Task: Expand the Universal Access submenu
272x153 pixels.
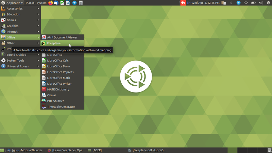Action: [x=20, y=66]
